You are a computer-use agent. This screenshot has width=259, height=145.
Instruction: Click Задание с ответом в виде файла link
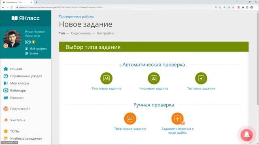[177, 130]
